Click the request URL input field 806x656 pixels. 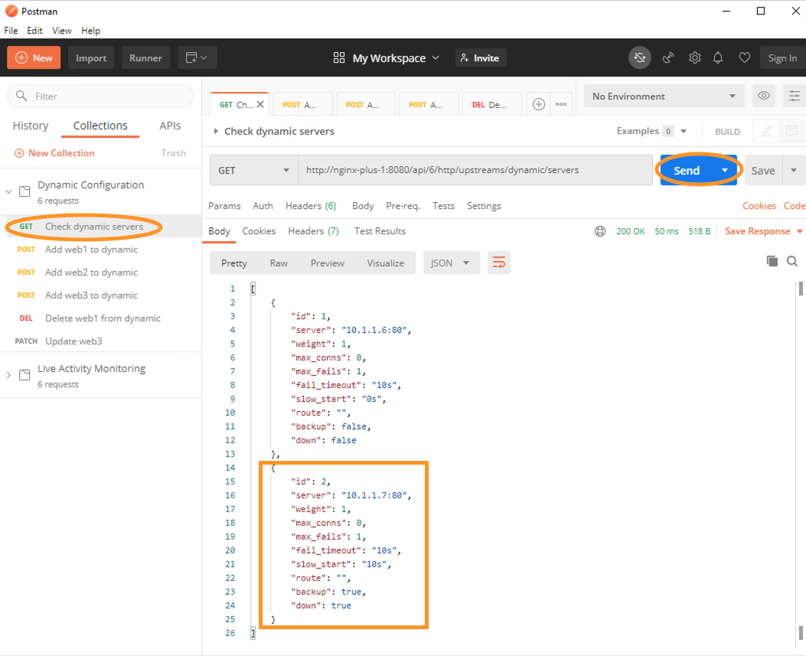pyautogui.click(x=475, y=170)
